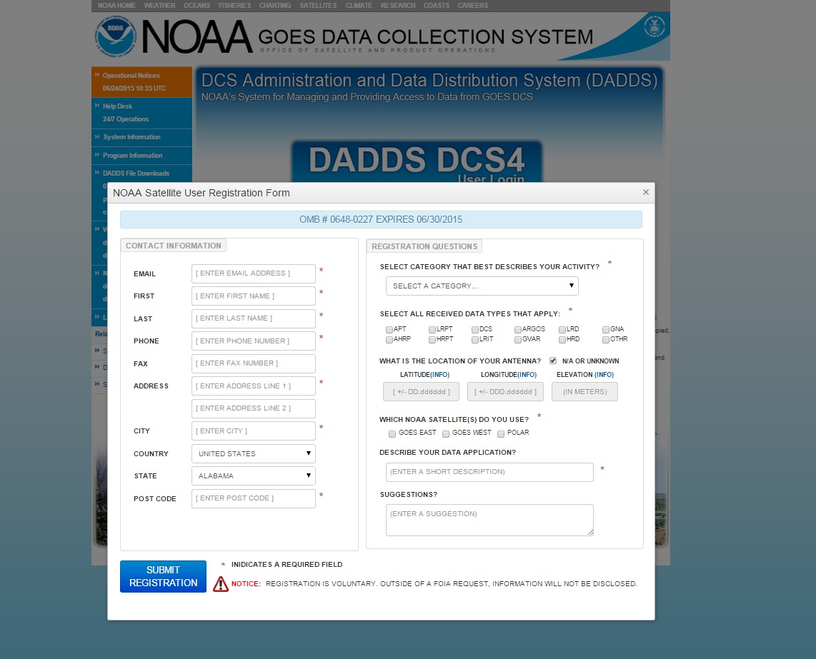Select the Polar satellite checkbox
816x659 pixels.
tap(501, 434)
